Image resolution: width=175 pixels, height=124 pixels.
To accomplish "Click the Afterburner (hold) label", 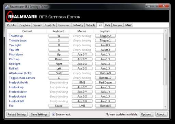I will 20,73.
